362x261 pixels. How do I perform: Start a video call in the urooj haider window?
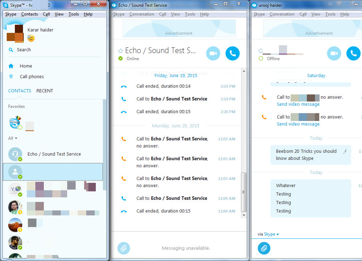click(x=334, y=53)
